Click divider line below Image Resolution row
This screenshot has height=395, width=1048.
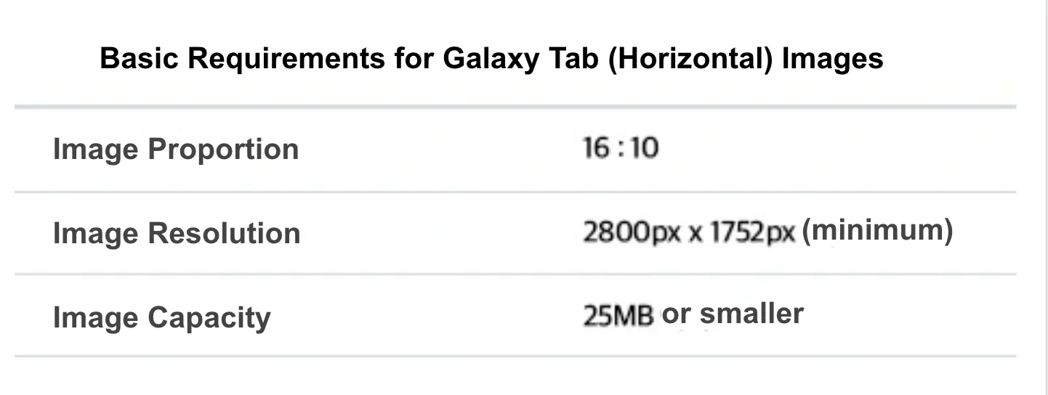[x=515, y=274]
